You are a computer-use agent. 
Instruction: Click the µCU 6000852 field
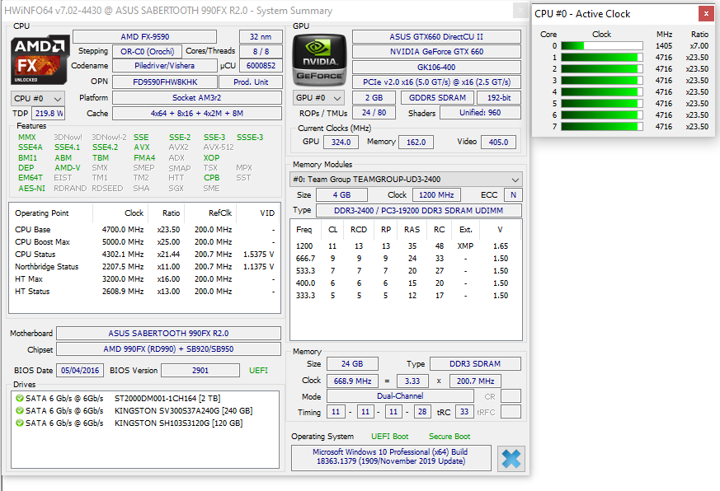click(x=261, y=66)
